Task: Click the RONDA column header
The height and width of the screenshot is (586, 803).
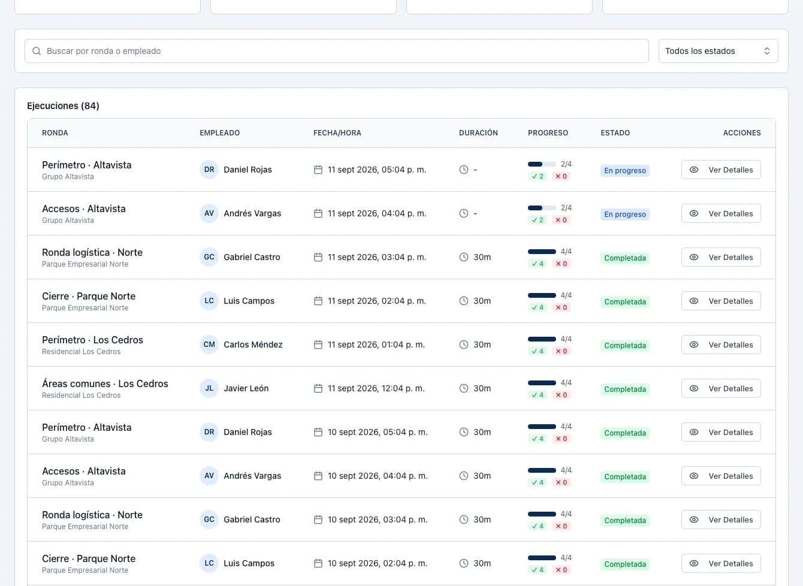Action: (55, 133)
